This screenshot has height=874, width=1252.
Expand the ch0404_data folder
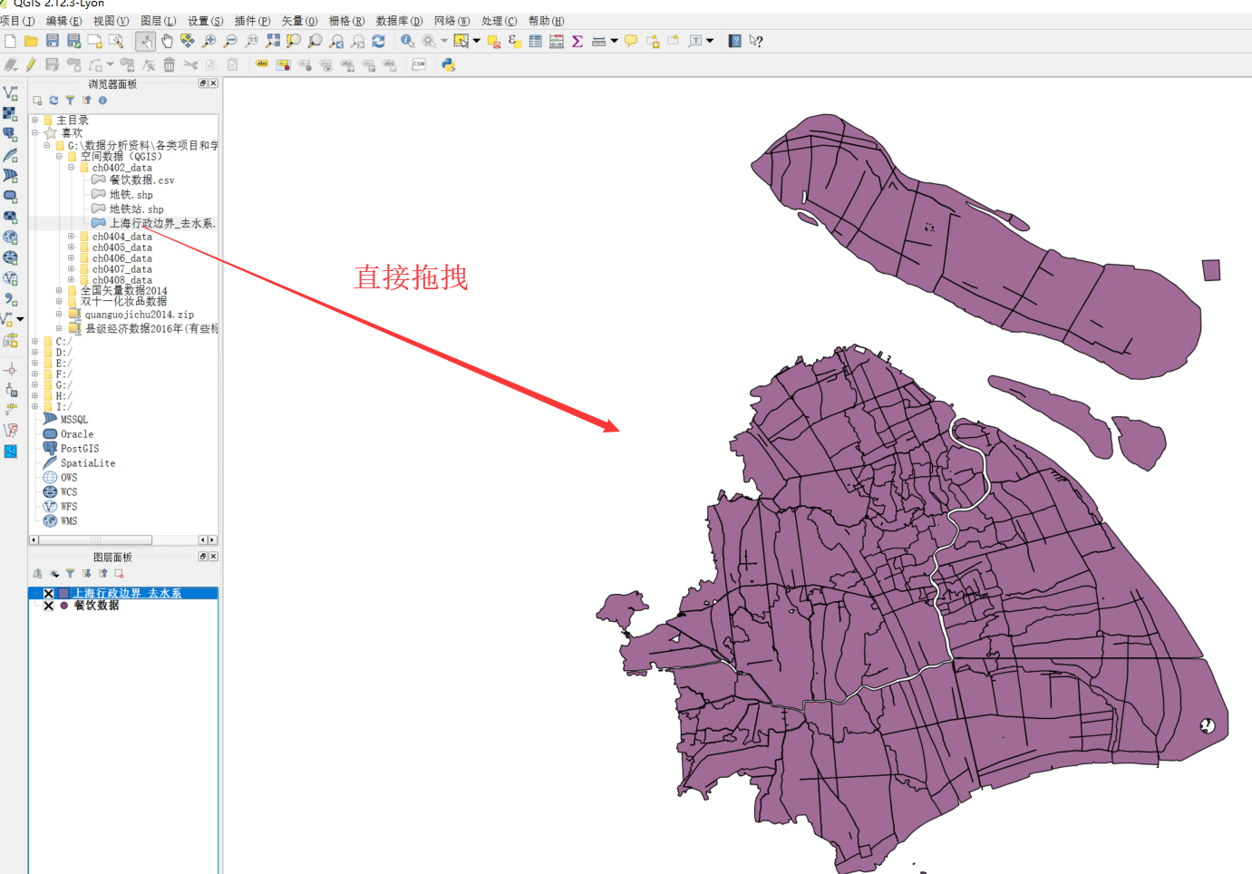click(x=71, y=237)
